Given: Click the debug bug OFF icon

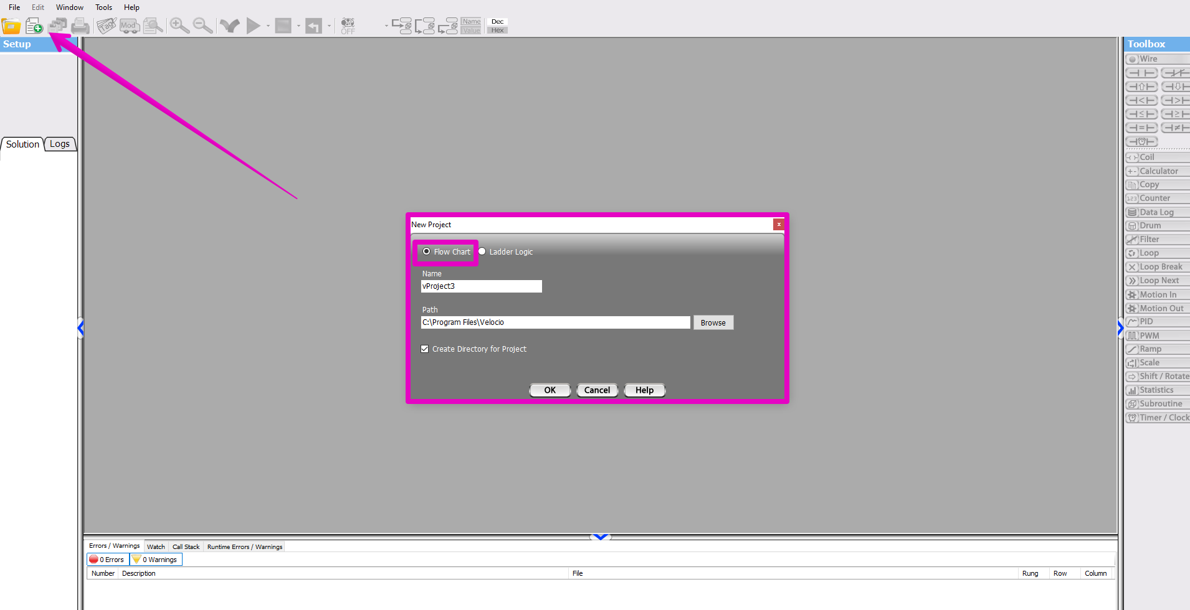Looking at the screenshot, I should tap(348, 26).
